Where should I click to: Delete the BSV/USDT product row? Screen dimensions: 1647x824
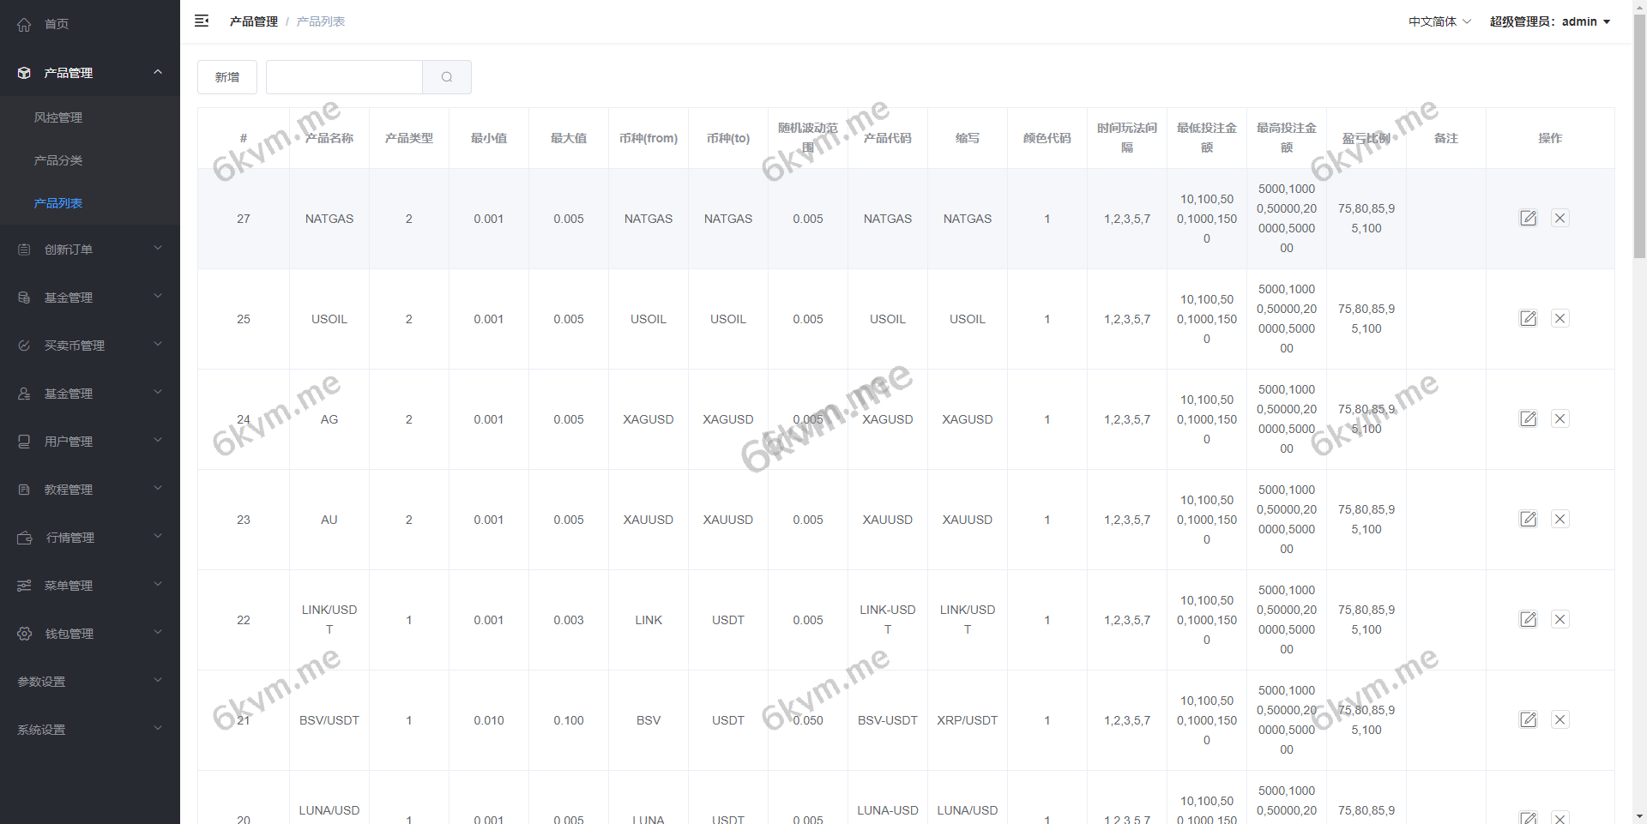coord(1560,719)
